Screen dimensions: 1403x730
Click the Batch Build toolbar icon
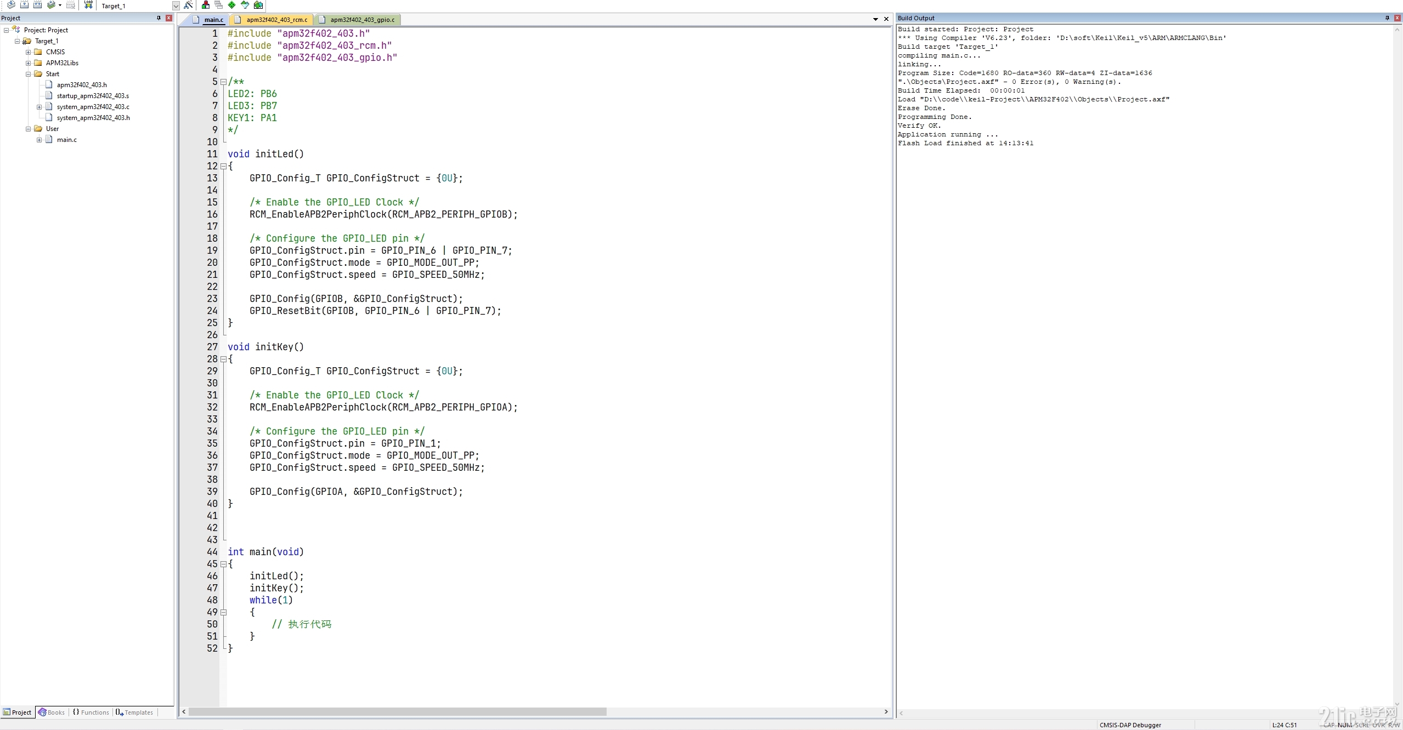[x=51, y=5]
